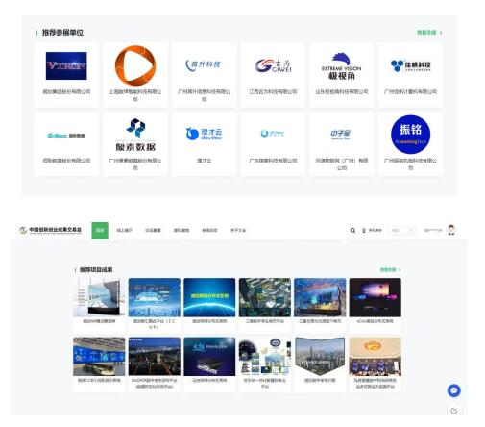Screen dimensions: 485x427
Task: Click the Extreme Vision 极视角 logo
Action: pyautogui.click(x=342, y=66)
